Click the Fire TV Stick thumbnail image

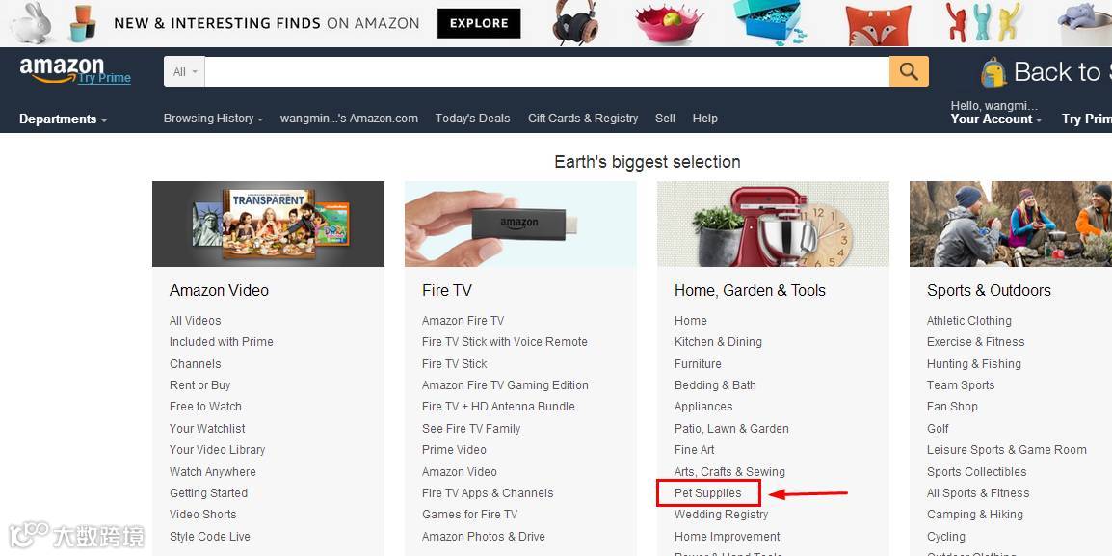pyautogui.click(x=520, y=225)
